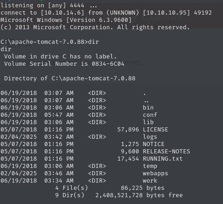Screen dimensions: 223x204
Task: Select the LICENSE filename
Action: [156, 130]
